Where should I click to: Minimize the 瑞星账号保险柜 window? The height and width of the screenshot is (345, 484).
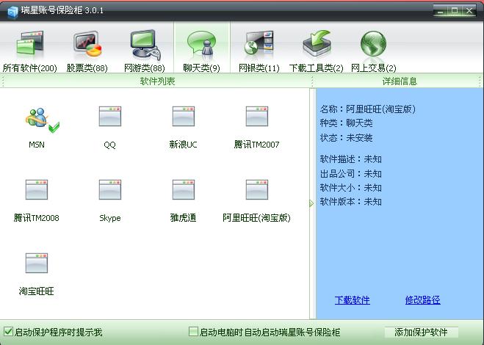click(x=441, y=11)
